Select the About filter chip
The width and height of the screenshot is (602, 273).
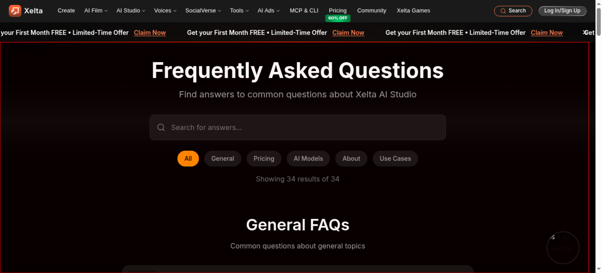(x=351, y=158)
